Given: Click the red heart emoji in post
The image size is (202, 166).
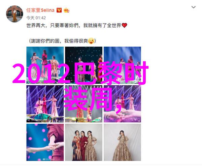Looking at the screenshot, I should (x=124, y=25).
